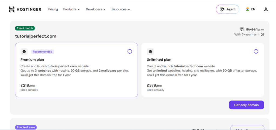
Task: Click the ₹1 first year price
Action: coord(243,29)
